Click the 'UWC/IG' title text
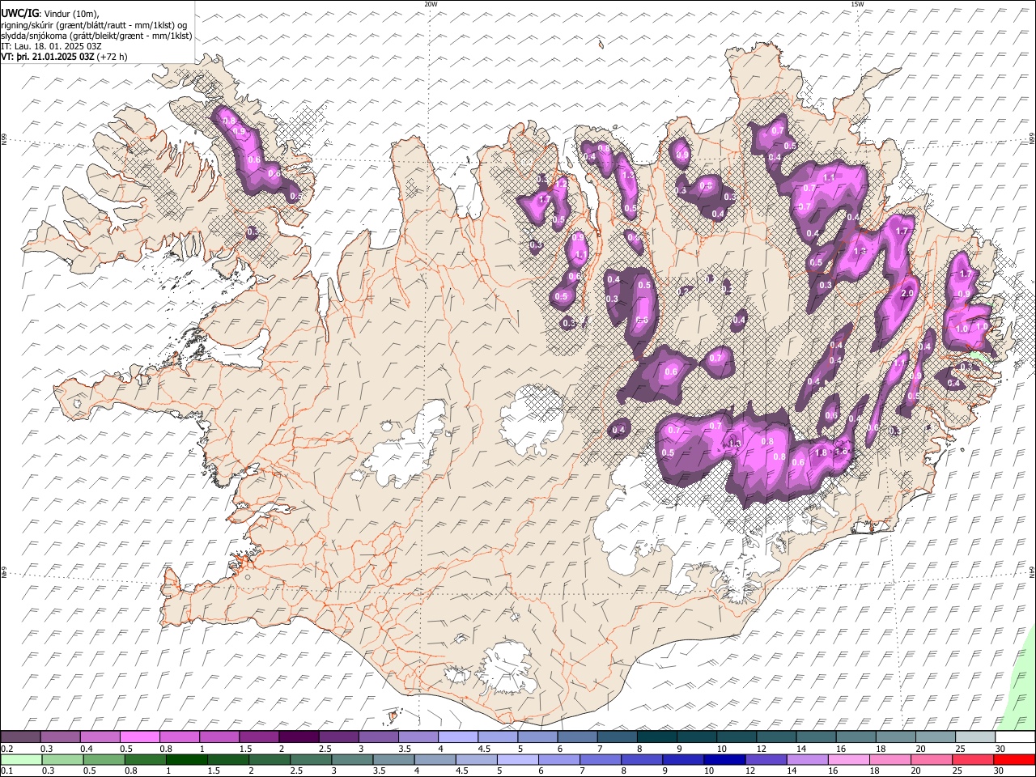 [x=19, y=14]
